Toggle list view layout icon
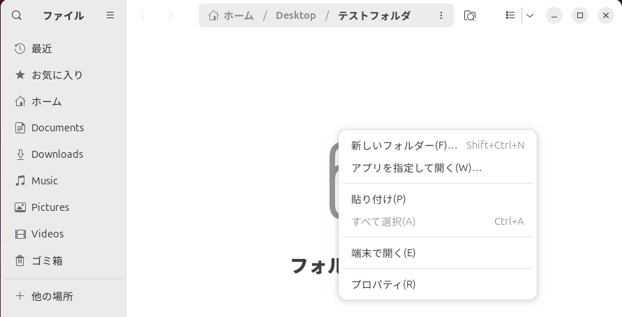The width and height of the screenshot is (622, 317). pos(510,15)
